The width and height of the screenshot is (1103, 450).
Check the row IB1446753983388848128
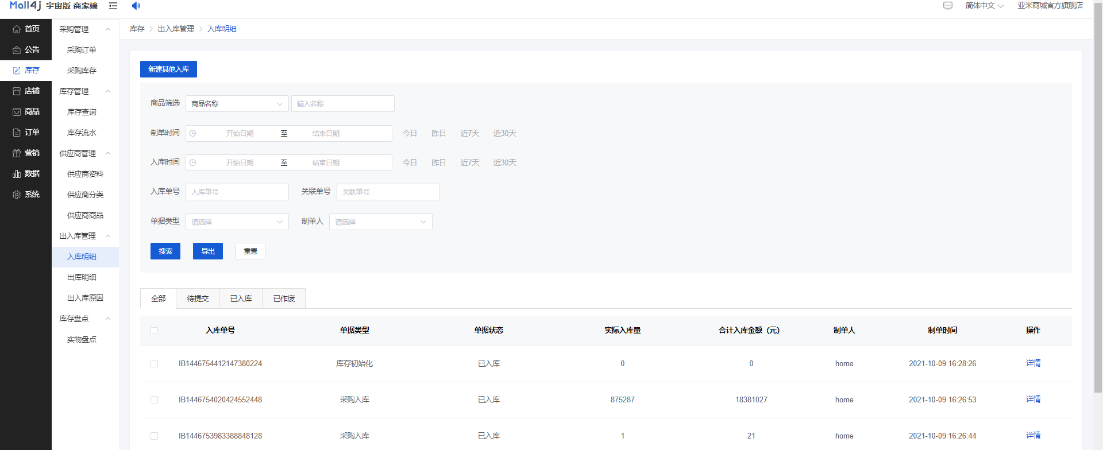point(154,436)
